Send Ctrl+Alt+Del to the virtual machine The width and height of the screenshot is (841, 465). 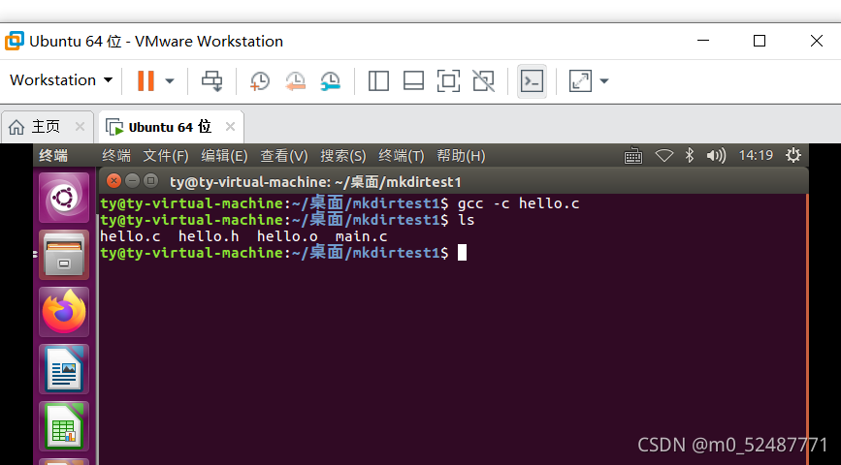(x=211, y=81)
